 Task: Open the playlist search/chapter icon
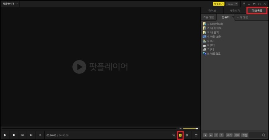tap(173, 135)
